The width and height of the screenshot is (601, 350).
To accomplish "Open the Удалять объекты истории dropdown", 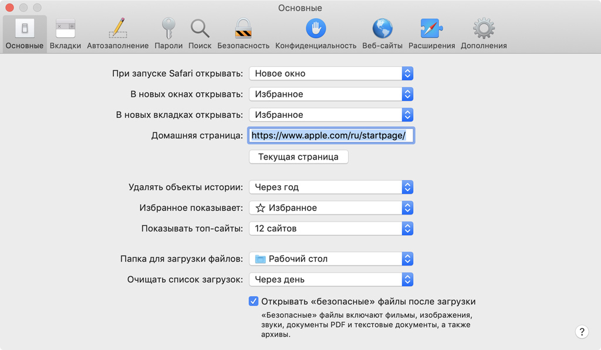I will click(331, 187).
